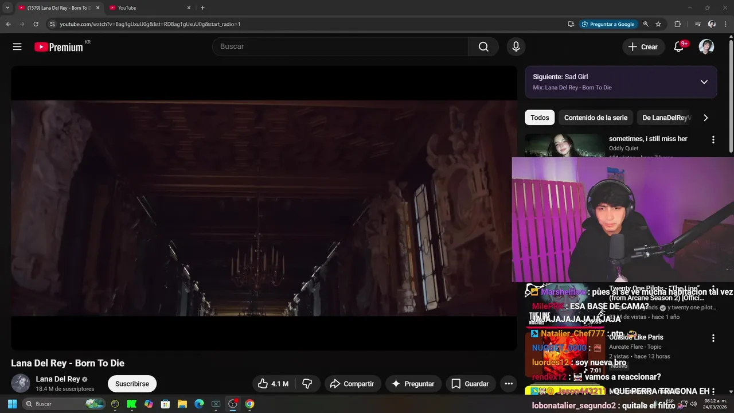The width and height of the screenshot is (734, 413).
Task: Go back in browser history
Action: click(8, 24)
